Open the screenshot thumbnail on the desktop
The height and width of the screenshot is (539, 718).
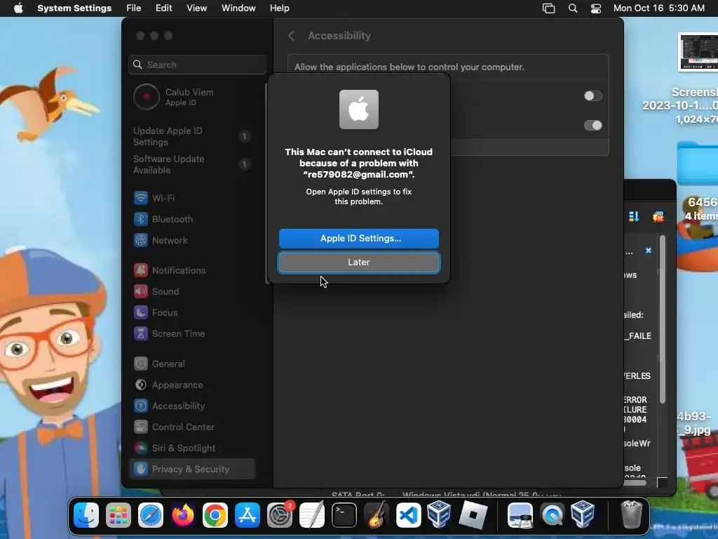tap(698, 52)
